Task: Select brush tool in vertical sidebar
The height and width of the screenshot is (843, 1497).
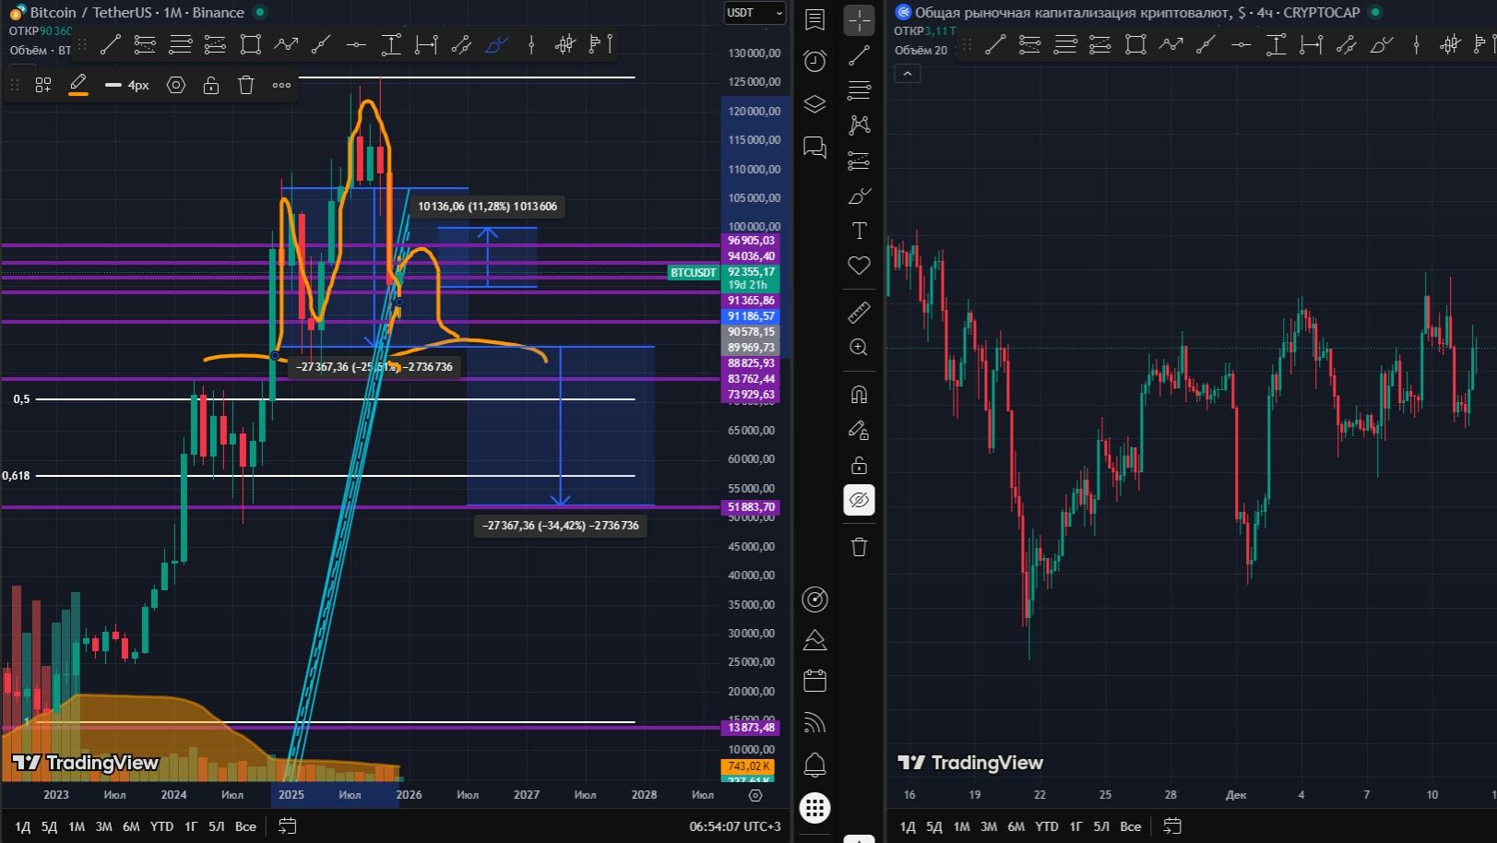Action: [859, 196]
